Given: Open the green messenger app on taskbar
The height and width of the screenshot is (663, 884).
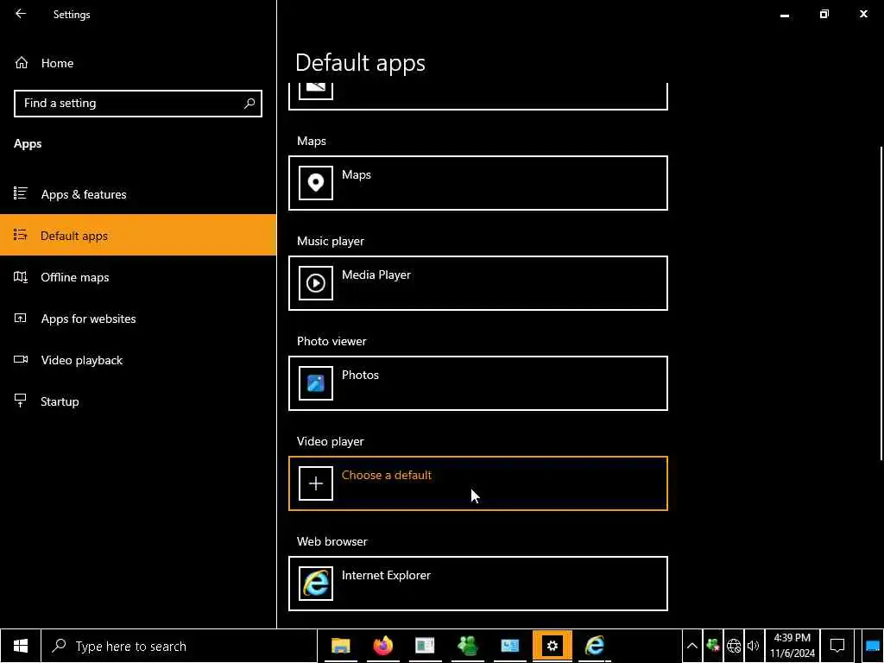Looking at the screenshot, I should [467, 646].
